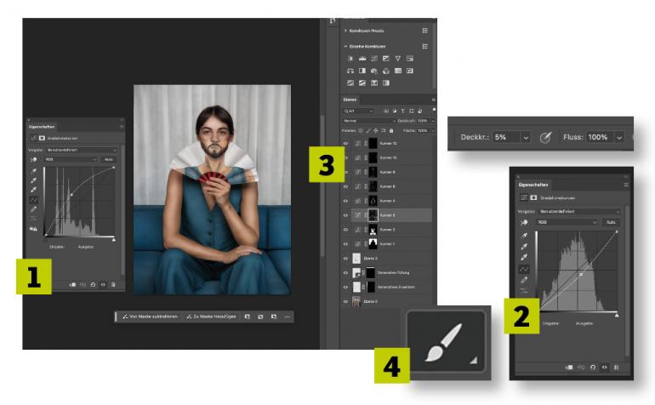
Task: Open more options in contextual task bar
Action: click(x=288, y=317)
